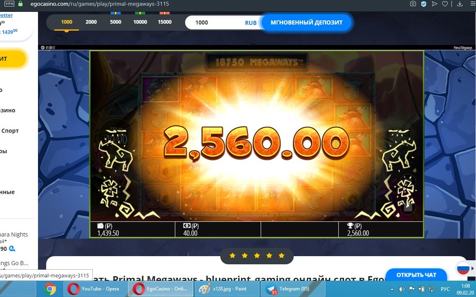Viewport: 476px width, 297px height.
Task: Open the ad blocker shield icon
Action: (x=424, y=4)
